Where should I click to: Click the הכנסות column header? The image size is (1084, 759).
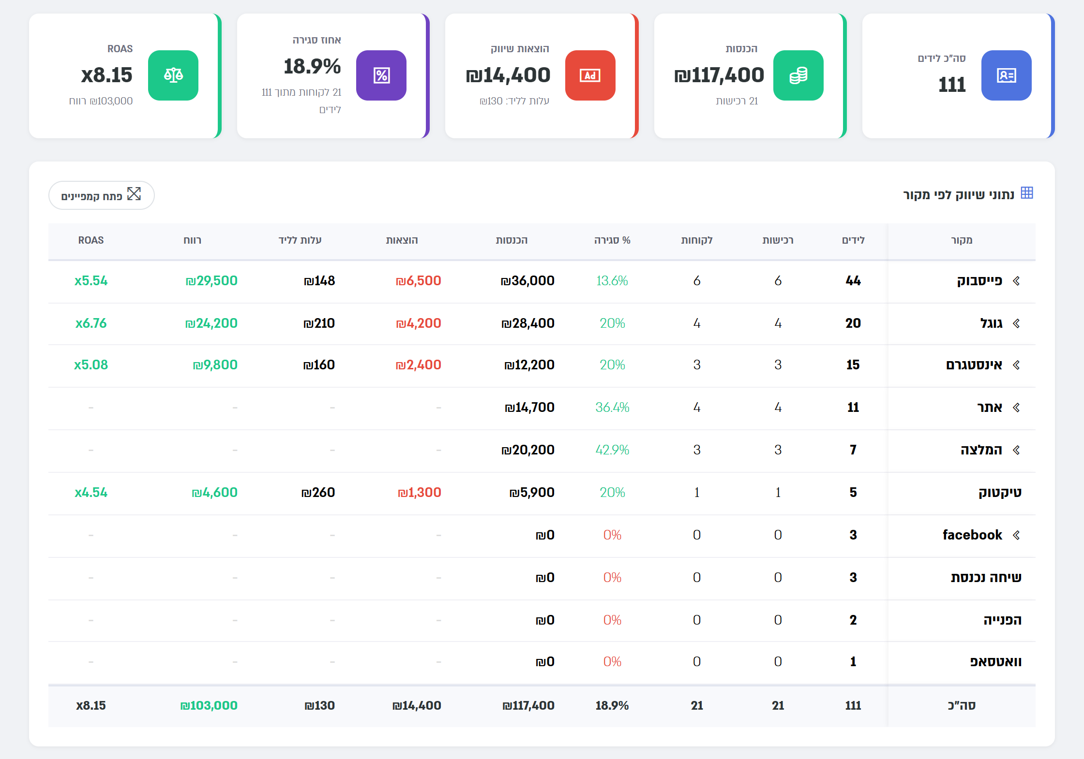click(x=512, y=240)
